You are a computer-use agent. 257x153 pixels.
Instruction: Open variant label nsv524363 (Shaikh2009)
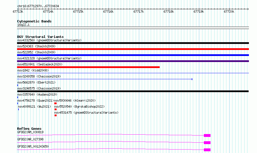click(36, 46)
